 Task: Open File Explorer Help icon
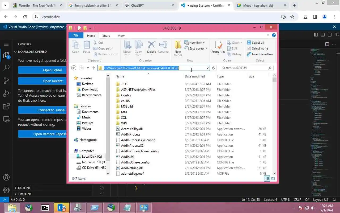[274, 35]
